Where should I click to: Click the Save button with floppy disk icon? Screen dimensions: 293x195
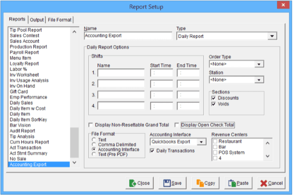click(x=172, y=183)
